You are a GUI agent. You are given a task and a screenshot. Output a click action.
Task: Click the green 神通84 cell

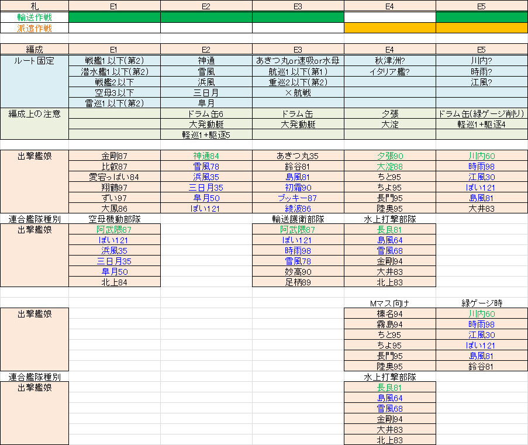click(x=206, y=156)
